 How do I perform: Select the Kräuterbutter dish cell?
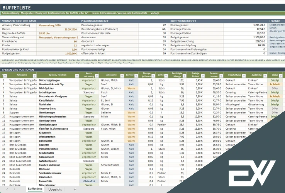click(x=58, y=153)
